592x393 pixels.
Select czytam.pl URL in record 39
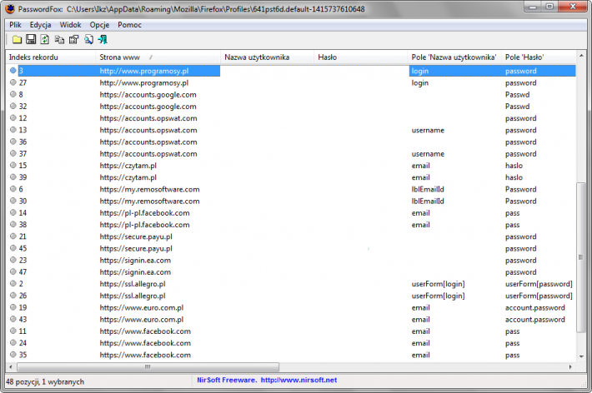pyautogui.click(x=128, y=177)
